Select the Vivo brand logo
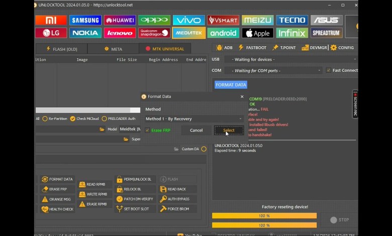Screen dimensions: 392x236 pos(189,20)
